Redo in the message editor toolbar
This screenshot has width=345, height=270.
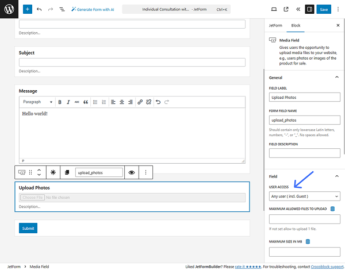(x=167, y=102)
